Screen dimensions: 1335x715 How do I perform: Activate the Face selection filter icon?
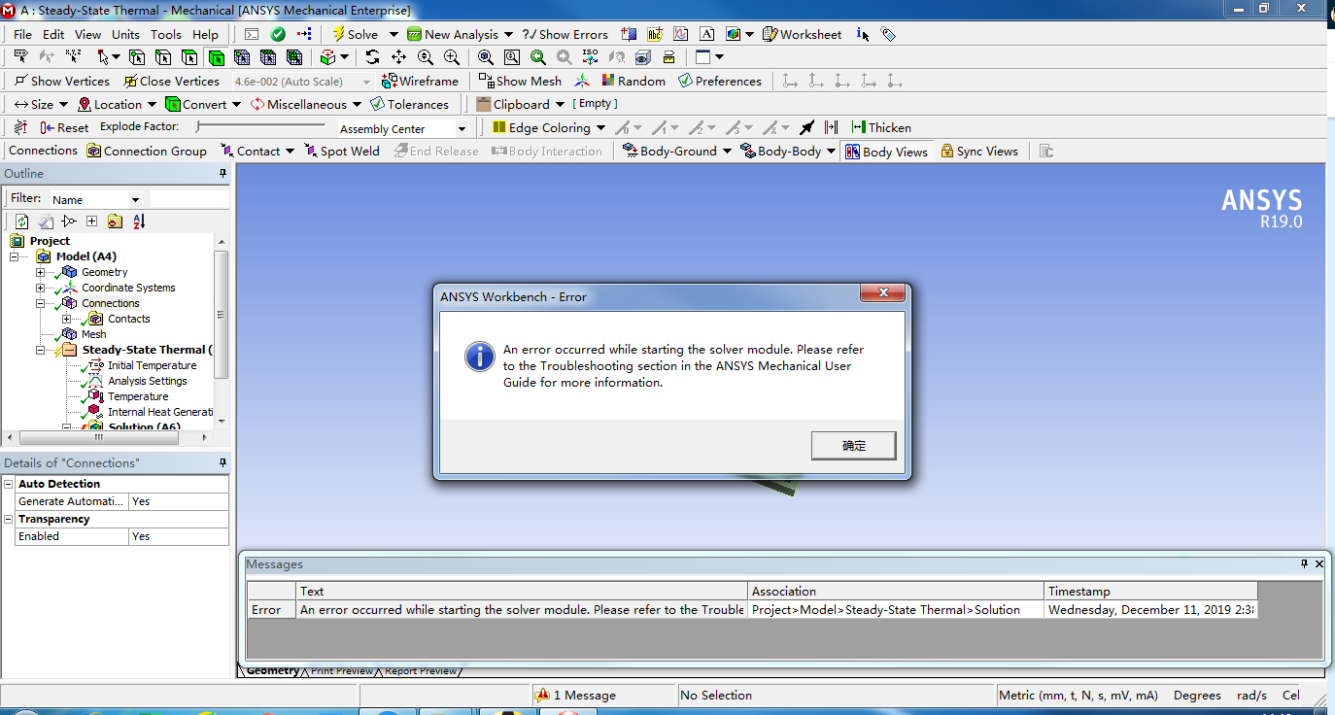pos(189,57)
